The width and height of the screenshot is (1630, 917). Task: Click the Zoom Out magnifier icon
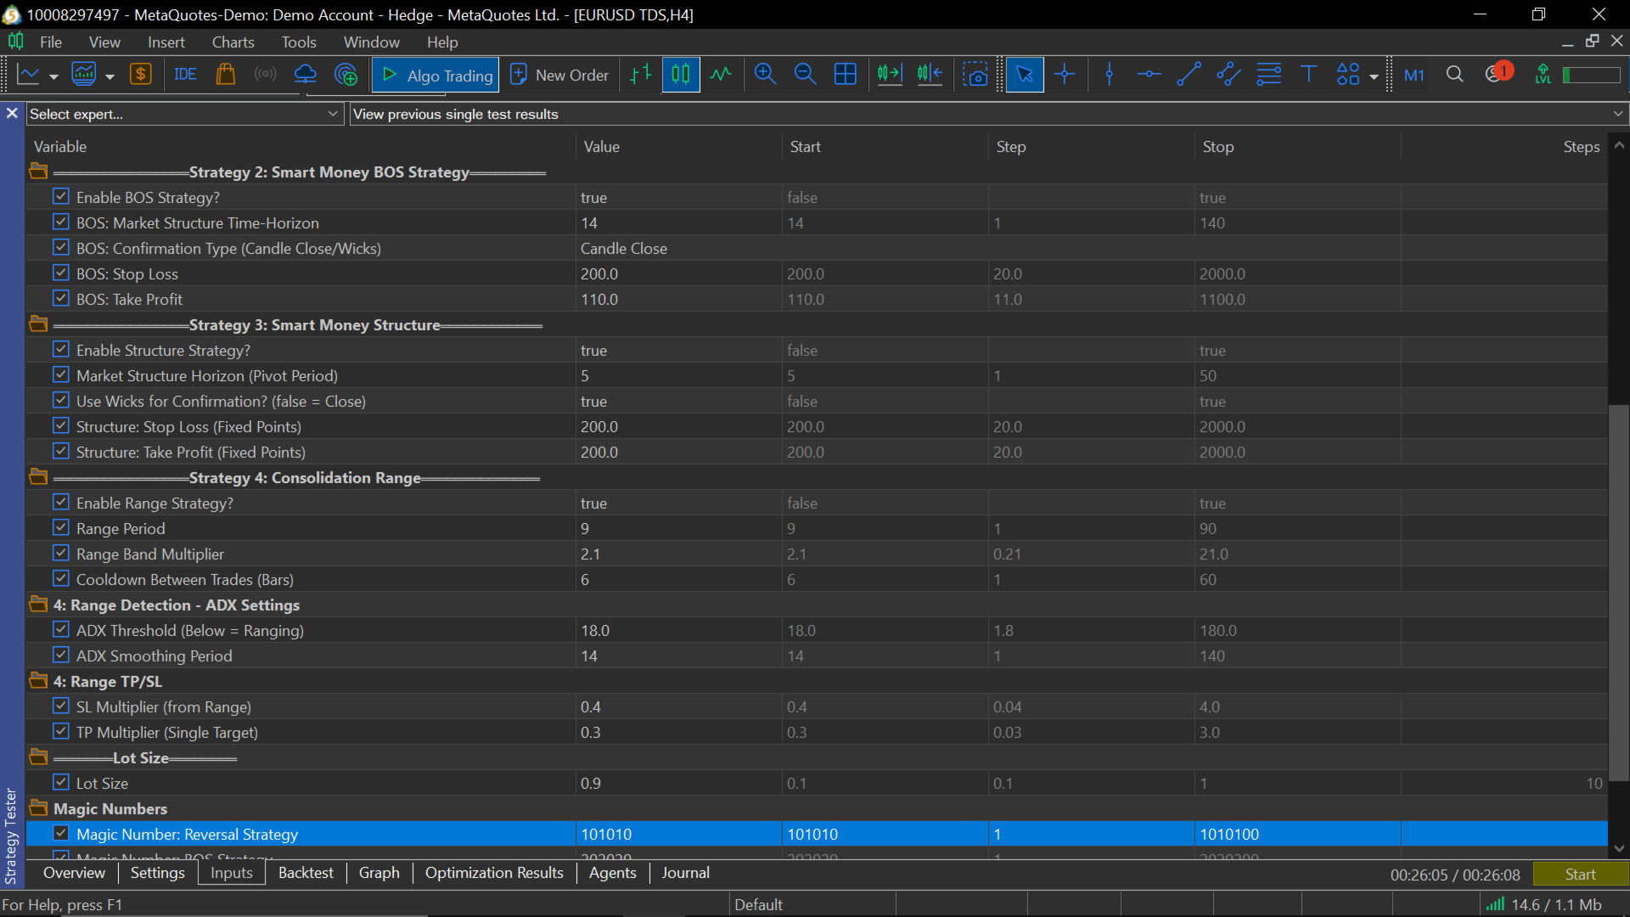[805, 75]
